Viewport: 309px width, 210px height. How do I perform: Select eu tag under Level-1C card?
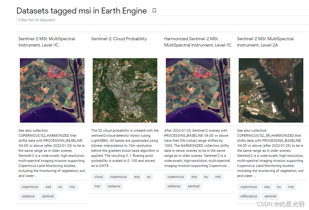[60, 187]
